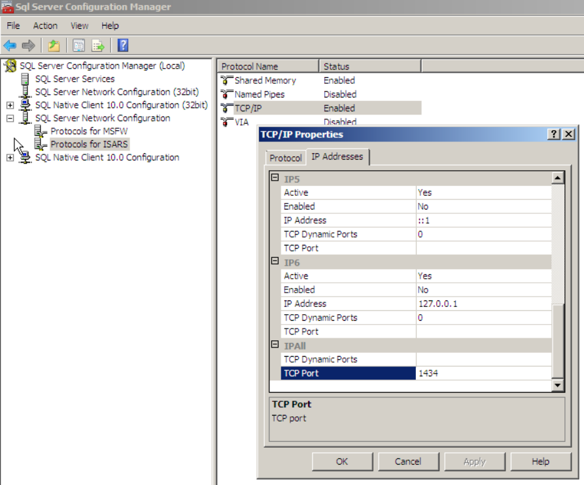Click the SQL Server Configuration Manager (Local) root icon
Image resolution: width=584 pixels, height=485 pixels.
point(10,66)
